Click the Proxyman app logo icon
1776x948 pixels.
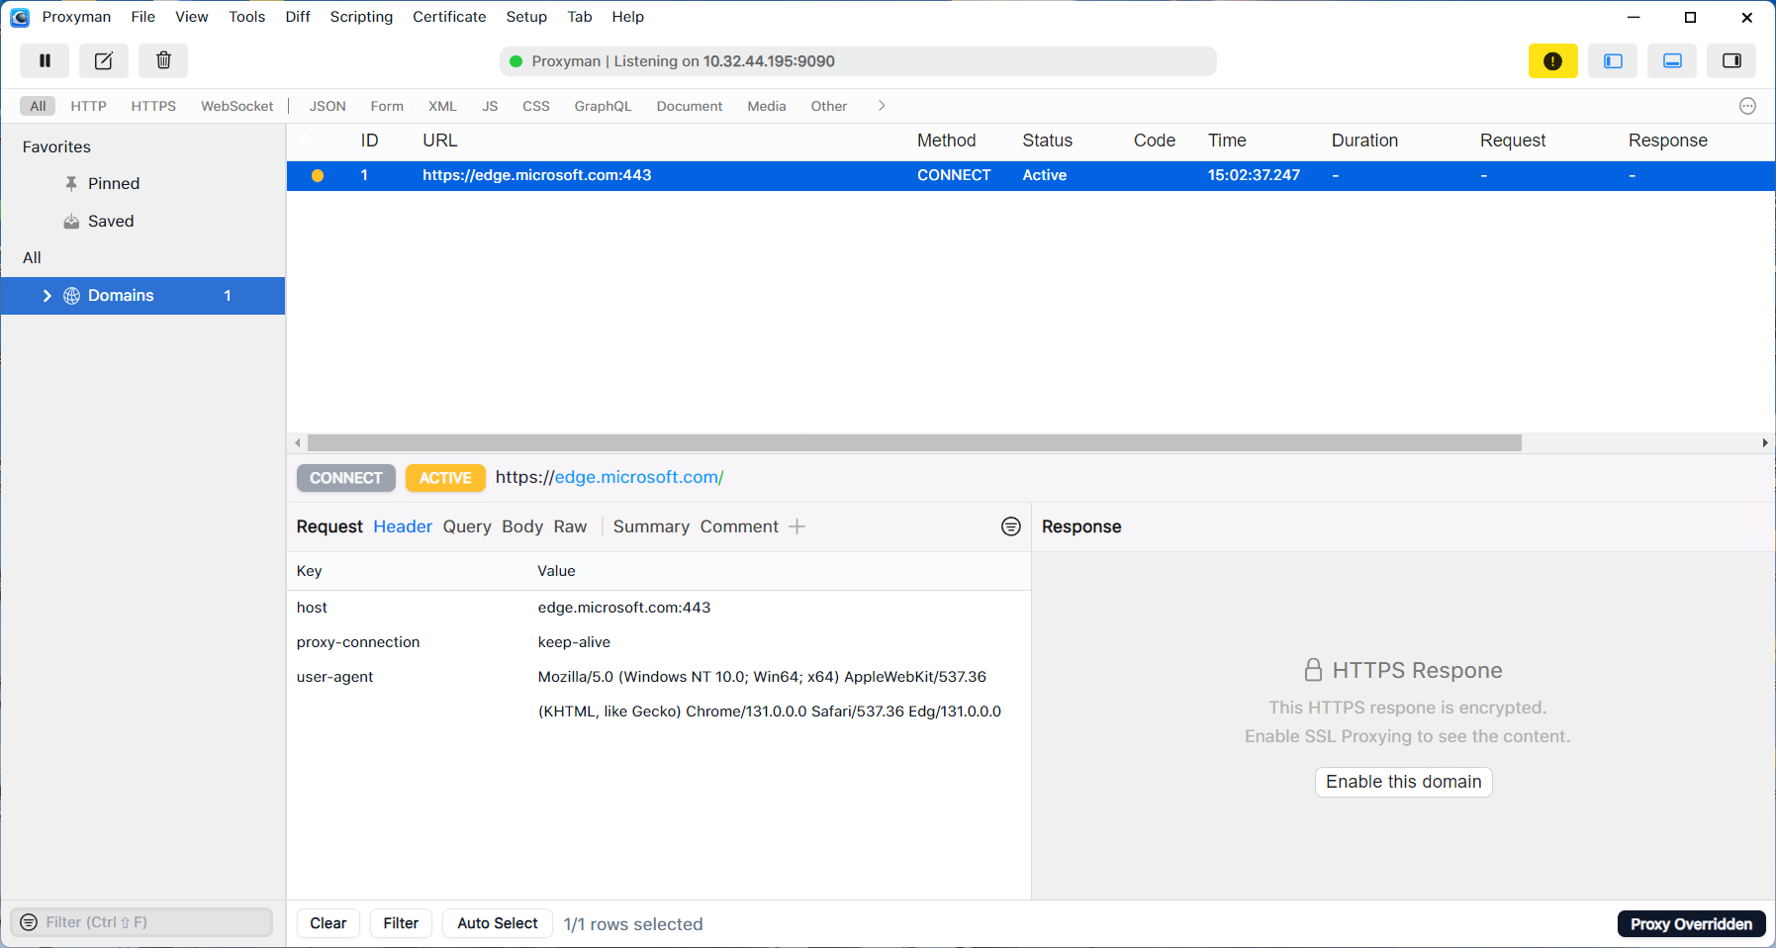click(20, 17)
